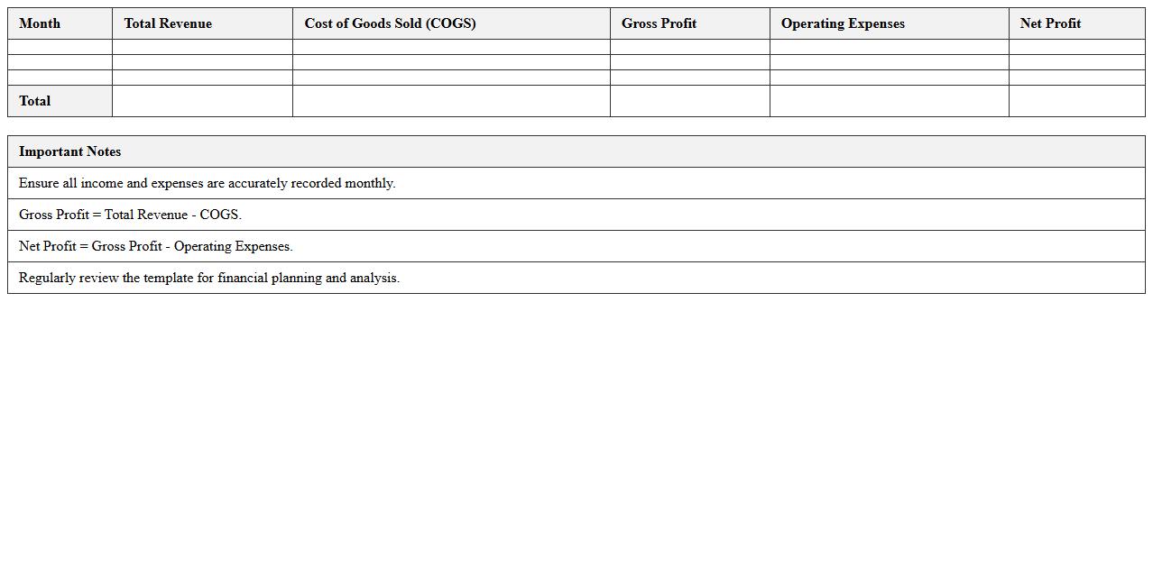Click the note about regularly reviewing the template
The image size is (1153, 586).
pyautogui.click(x=208, y=278)
